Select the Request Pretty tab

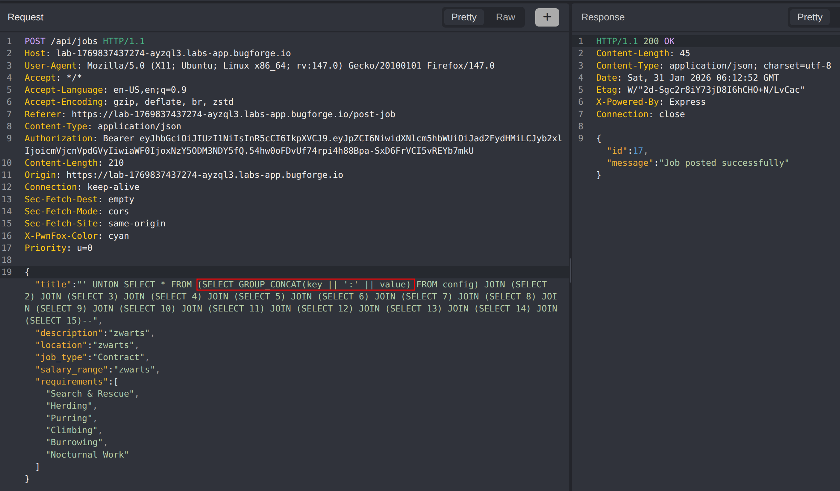pyautogui.click(x=464, y=17)
